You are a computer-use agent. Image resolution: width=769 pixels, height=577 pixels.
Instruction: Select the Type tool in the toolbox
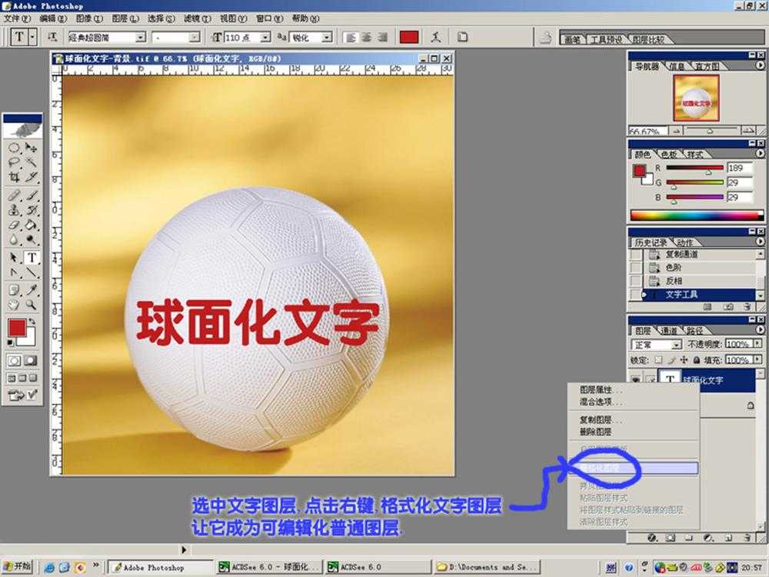pos(32,257)
